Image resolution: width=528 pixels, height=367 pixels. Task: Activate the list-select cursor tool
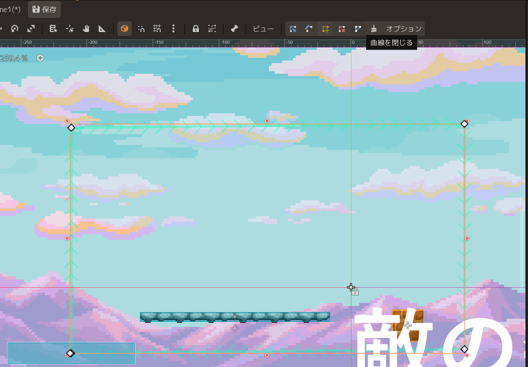coord(53,28)
